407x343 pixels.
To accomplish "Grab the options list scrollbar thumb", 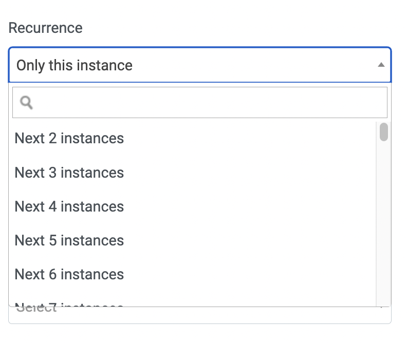I will [x=384, y=132].
